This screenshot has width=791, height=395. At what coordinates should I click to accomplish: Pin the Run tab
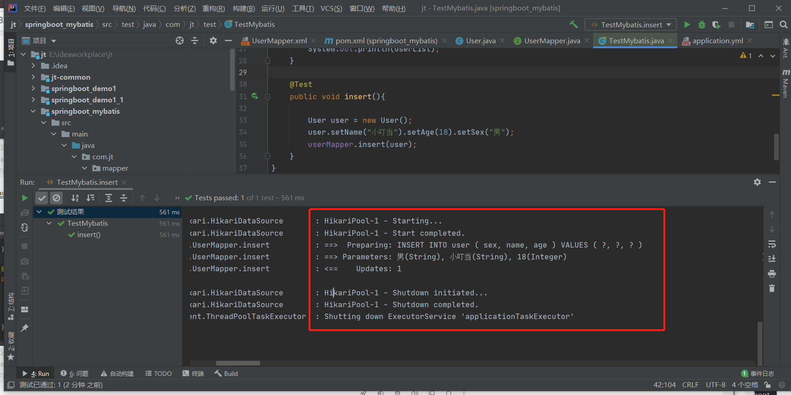pyautogui.click(x=25, y=328)
